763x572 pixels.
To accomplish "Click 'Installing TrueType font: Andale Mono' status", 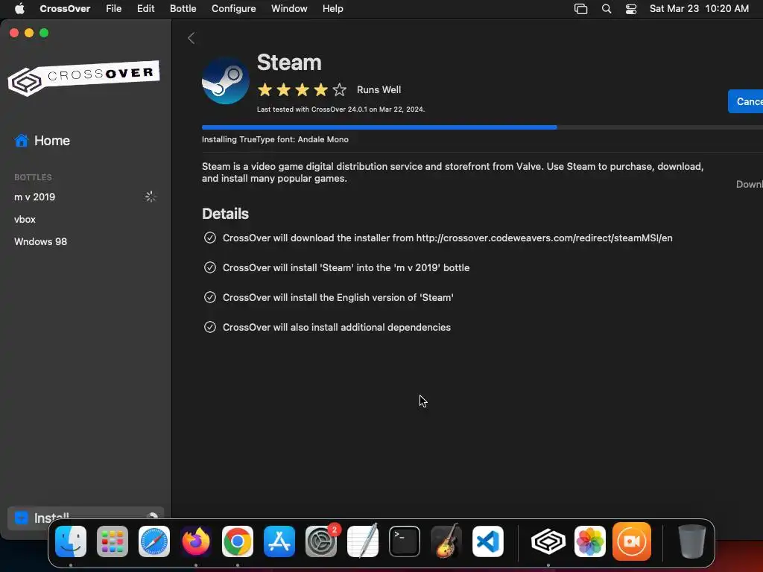I will 275,139.
